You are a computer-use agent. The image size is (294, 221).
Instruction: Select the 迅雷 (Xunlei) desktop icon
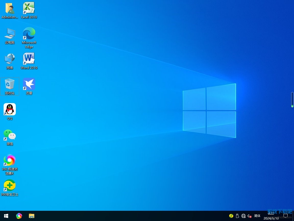click(x=29, y=84)
